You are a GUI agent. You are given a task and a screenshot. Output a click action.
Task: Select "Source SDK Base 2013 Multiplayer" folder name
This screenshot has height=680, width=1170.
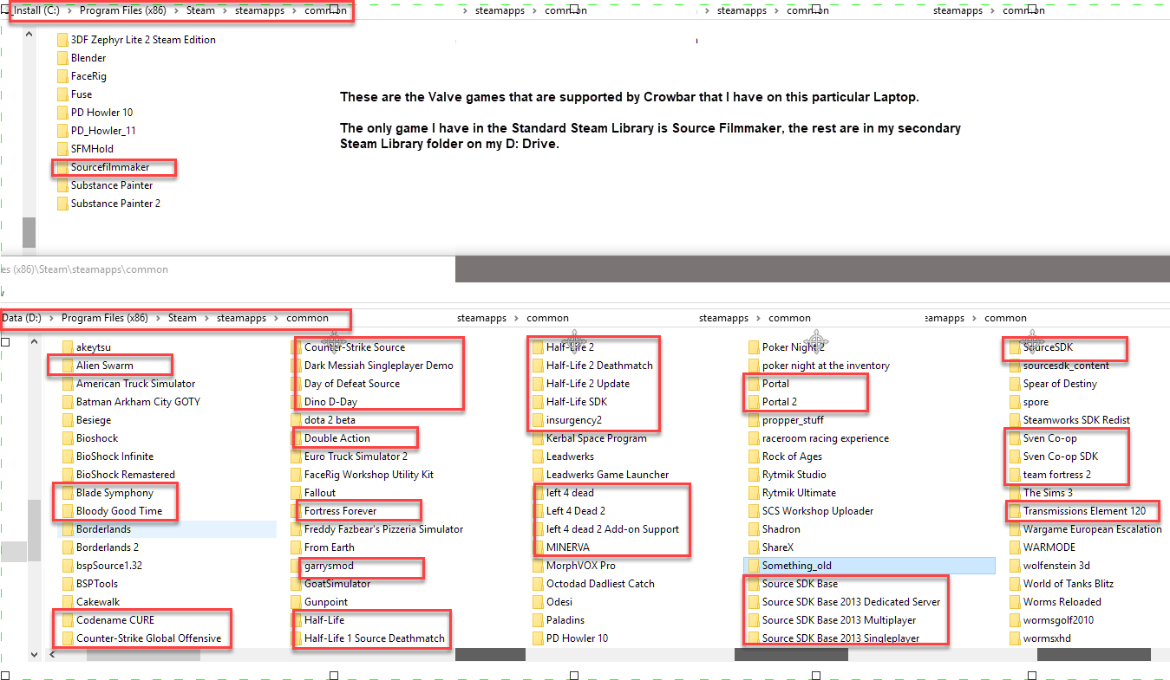(839, 620)
